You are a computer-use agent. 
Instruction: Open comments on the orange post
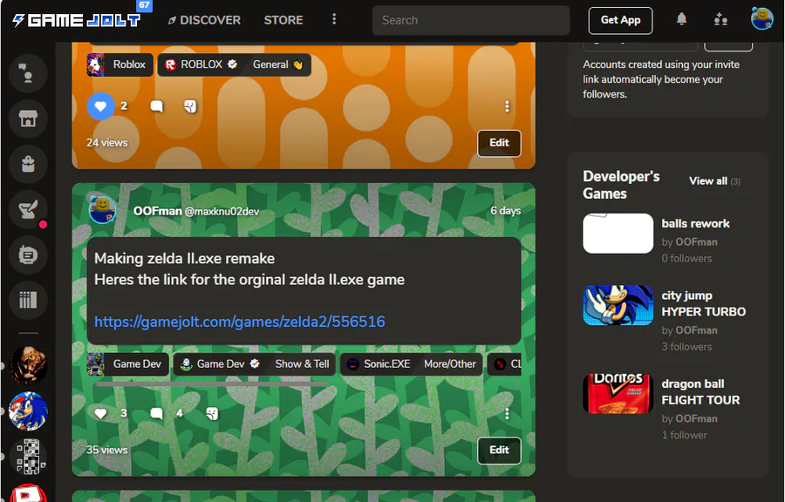tap(157, 106)
